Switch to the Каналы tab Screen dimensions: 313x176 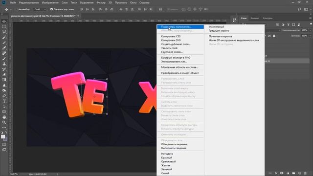click(254, 18)
